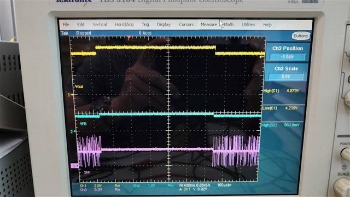Open the Display menu
This screenshot has width=350, height=197.
[x=164, y=25]
